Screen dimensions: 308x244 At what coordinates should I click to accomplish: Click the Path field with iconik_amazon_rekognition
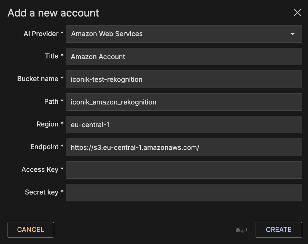184,102
